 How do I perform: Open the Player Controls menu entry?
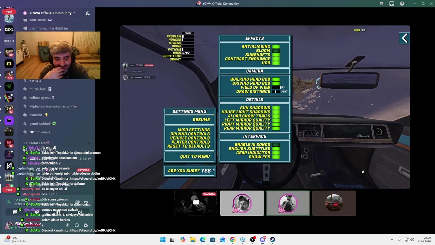click(x=191, y=142)
